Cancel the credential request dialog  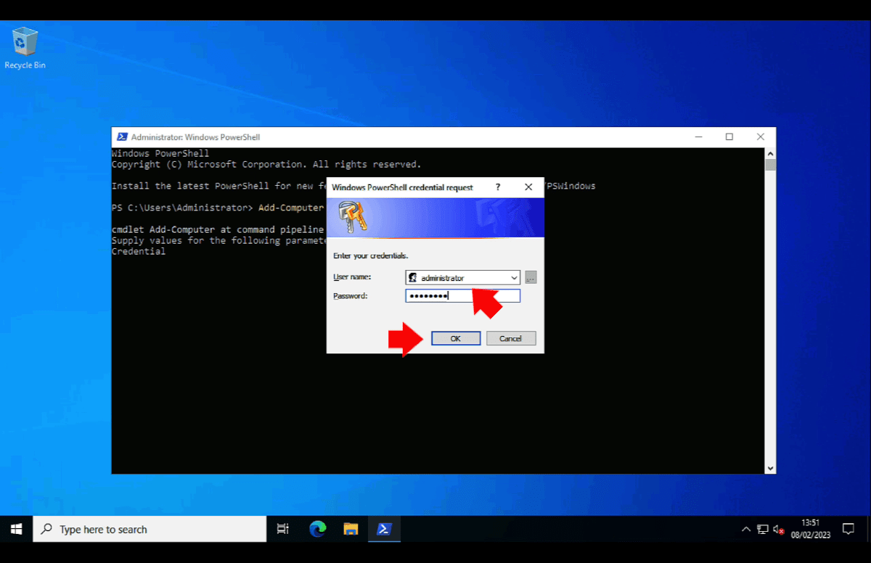[x=511, y=338]
